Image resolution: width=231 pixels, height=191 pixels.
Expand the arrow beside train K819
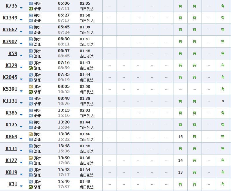pyautogui.click(x=21, y=174)
